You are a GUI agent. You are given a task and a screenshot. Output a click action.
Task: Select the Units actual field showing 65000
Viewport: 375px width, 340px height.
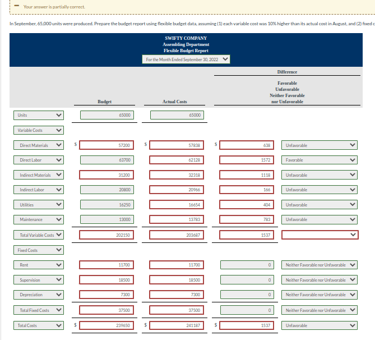pos(177,115)
